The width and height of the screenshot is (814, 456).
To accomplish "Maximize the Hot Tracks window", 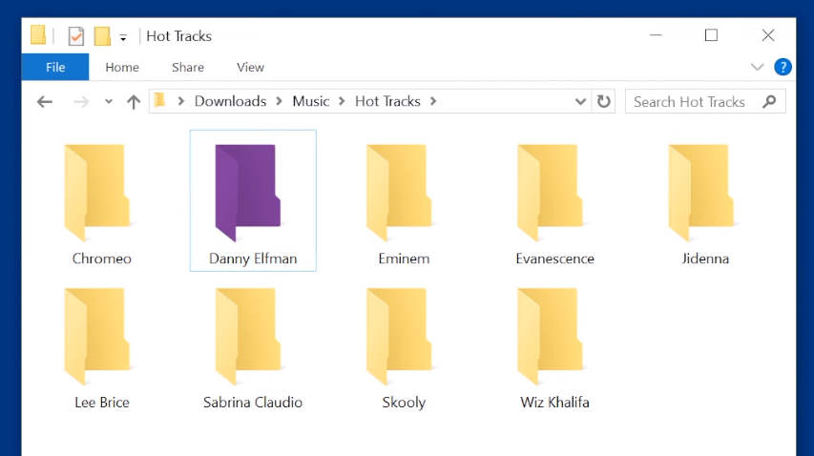I will (x=711, y=35).
